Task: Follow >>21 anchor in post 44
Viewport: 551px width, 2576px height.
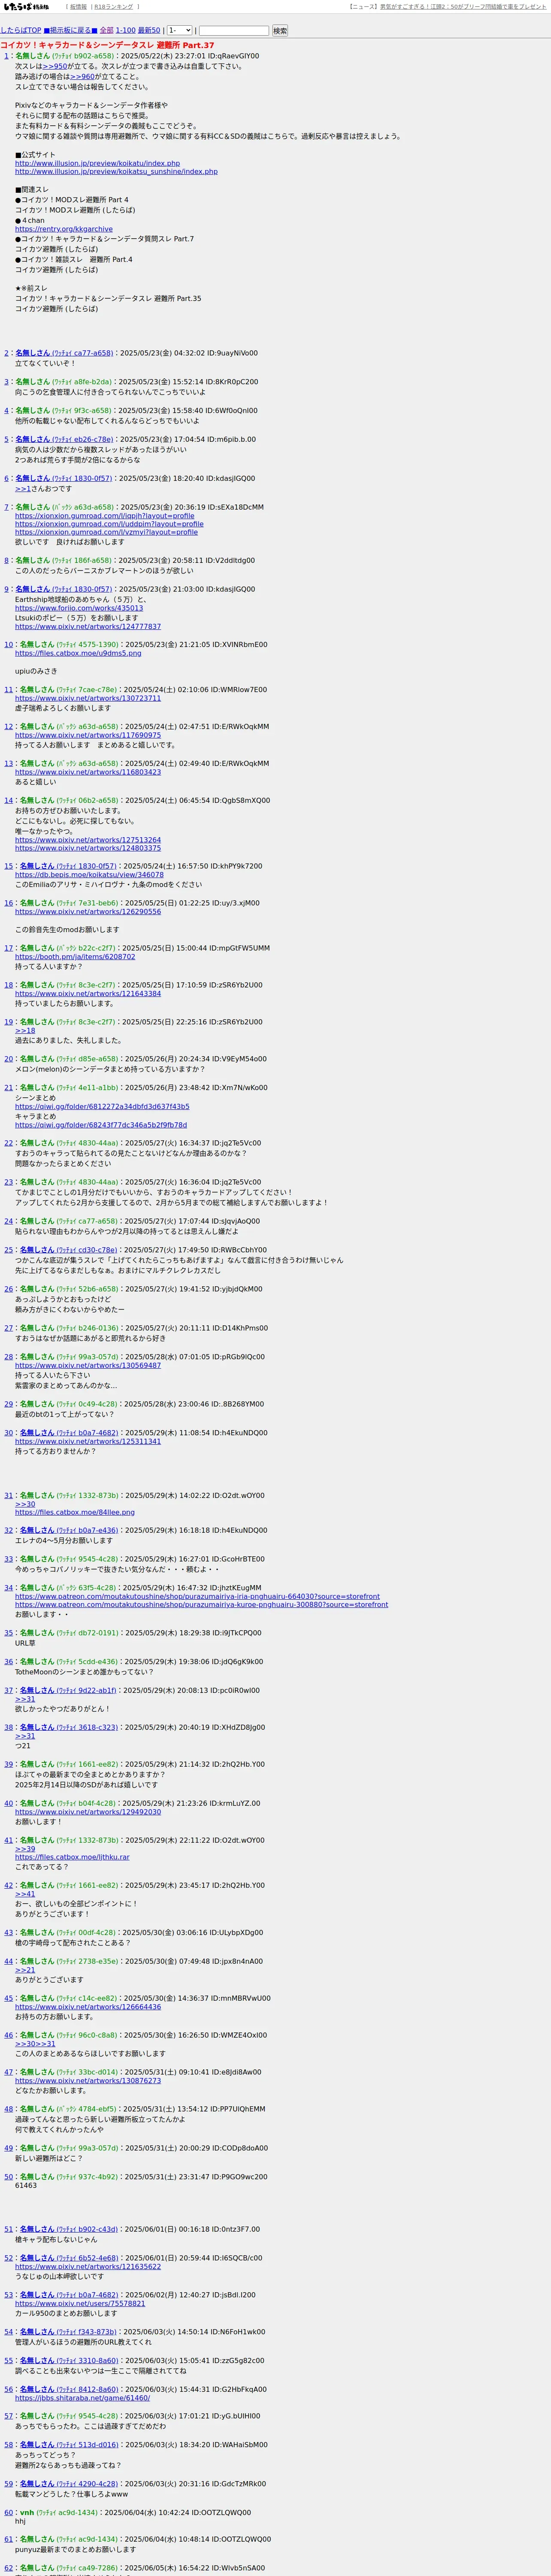Action: [25, 1971]
